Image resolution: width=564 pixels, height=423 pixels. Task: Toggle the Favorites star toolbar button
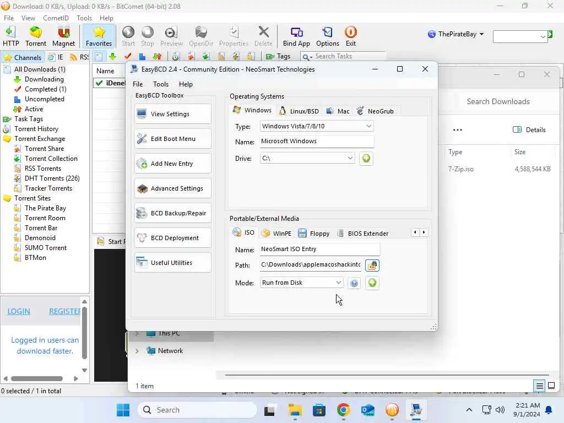(99, 36)
